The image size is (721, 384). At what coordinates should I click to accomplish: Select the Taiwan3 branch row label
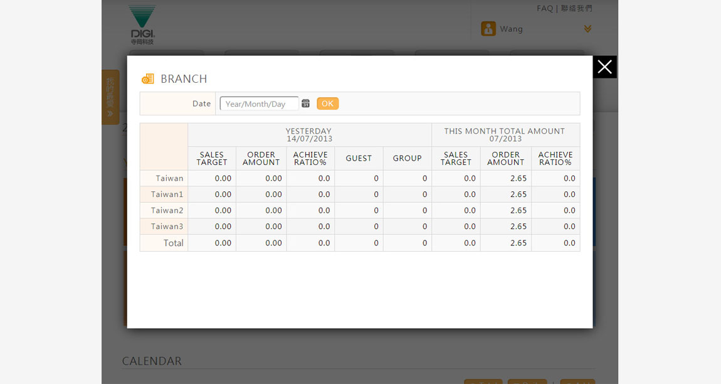click(x=167, y=227)
